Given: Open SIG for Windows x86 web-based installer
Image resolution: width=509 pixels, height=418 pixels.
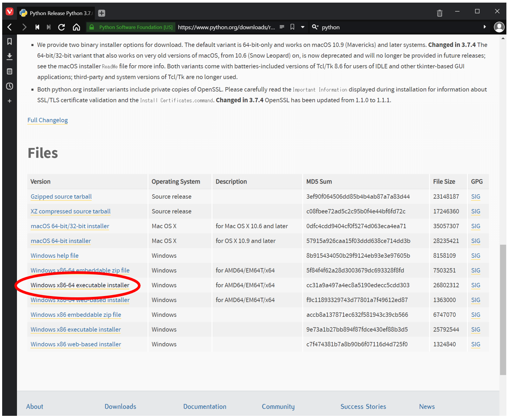Looking at the screenshot, I should click(x=476, y=344).
